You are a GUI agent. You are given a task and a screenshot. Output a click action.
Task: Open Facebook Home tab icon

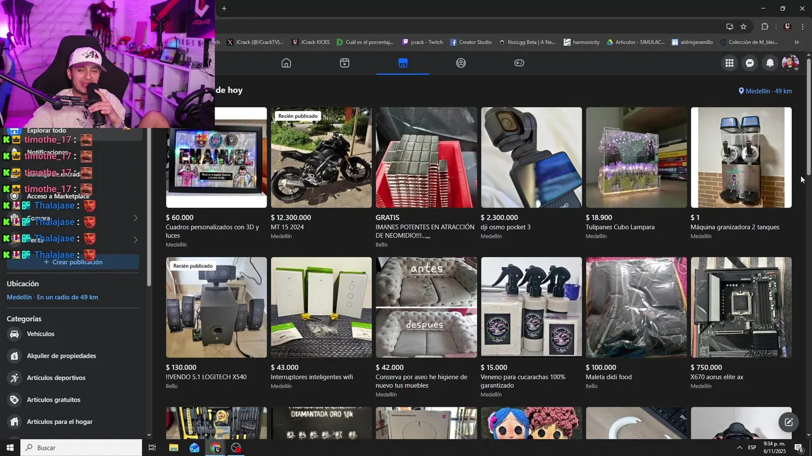[286, 63]
